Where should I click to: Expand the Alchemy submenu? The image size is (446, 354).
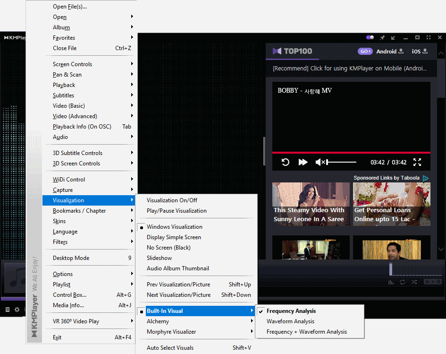point(196,321)
